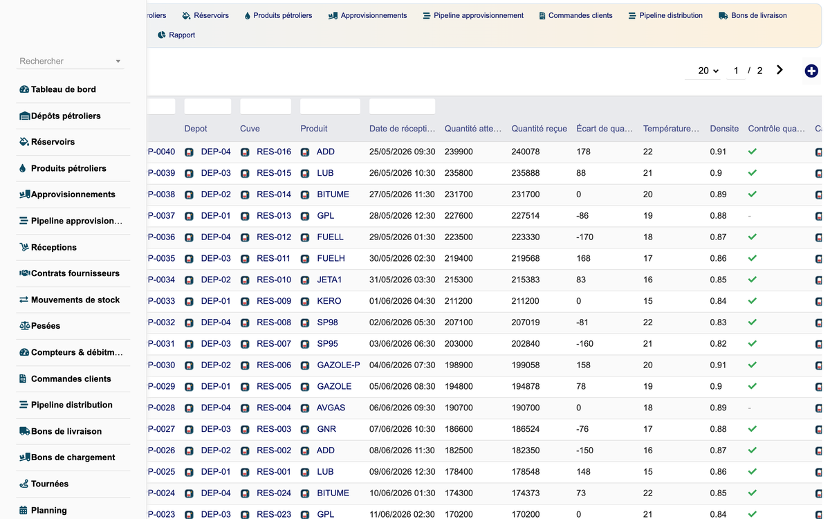Open the KERO product link

point(329,302)
